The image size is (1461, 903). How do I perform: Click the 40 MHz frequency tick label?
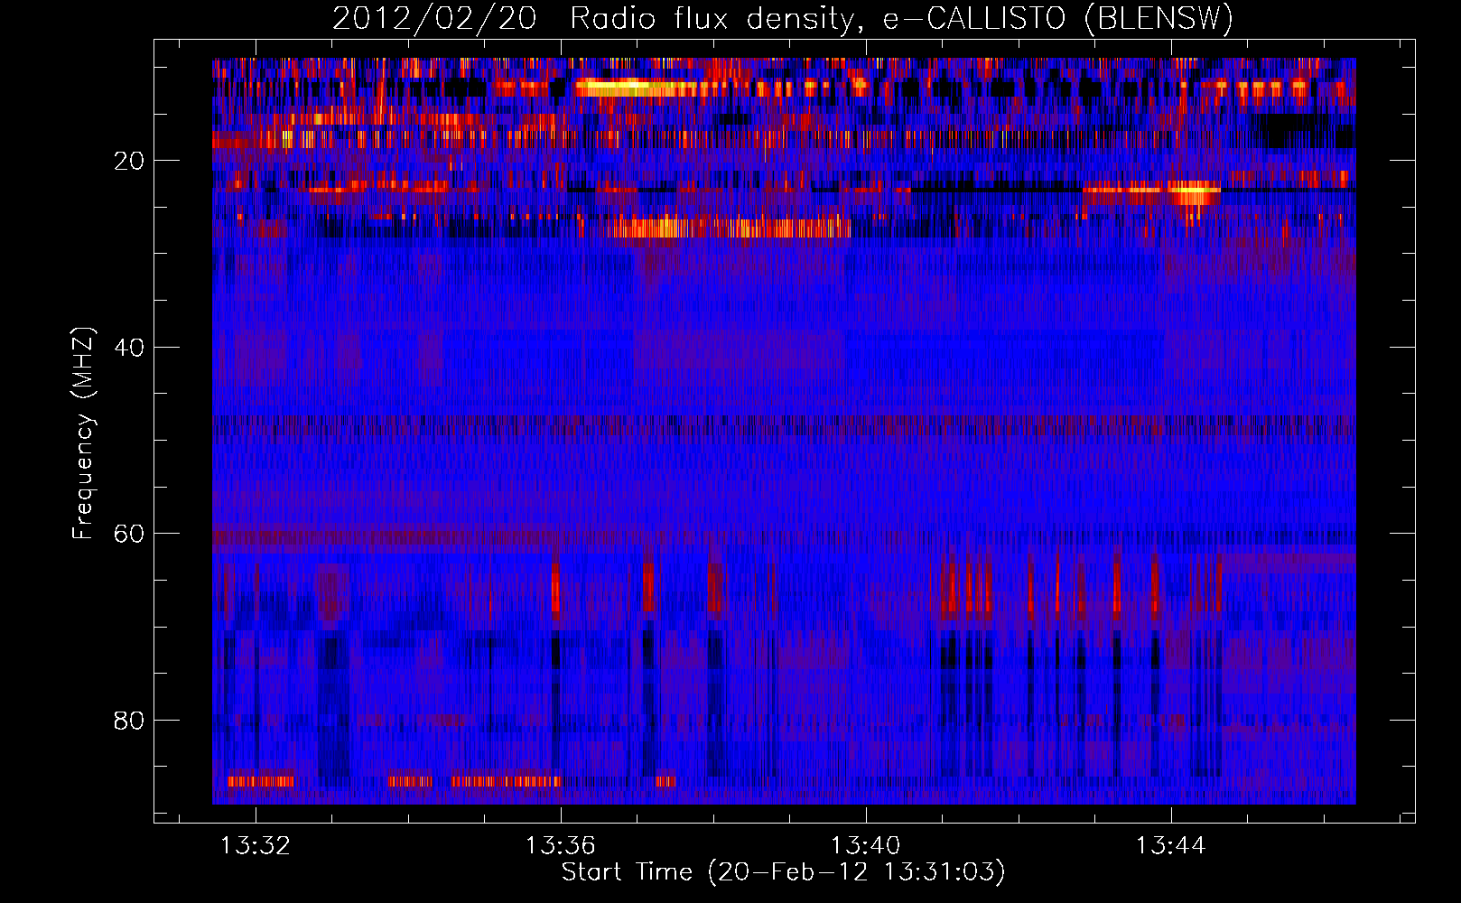129,348
